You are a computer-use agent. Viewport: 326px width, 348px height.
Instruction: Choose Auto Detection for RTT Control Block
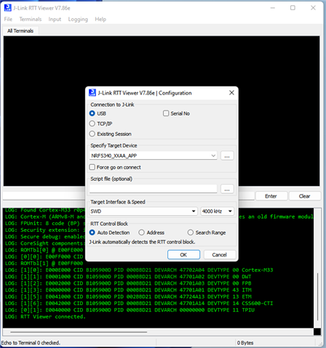pyautogui.click(x=92, y=232)
